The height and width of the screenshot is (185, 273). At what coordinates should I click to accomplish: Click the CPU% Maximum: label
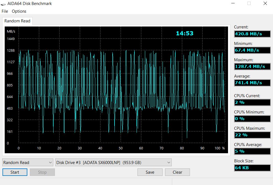250,128
